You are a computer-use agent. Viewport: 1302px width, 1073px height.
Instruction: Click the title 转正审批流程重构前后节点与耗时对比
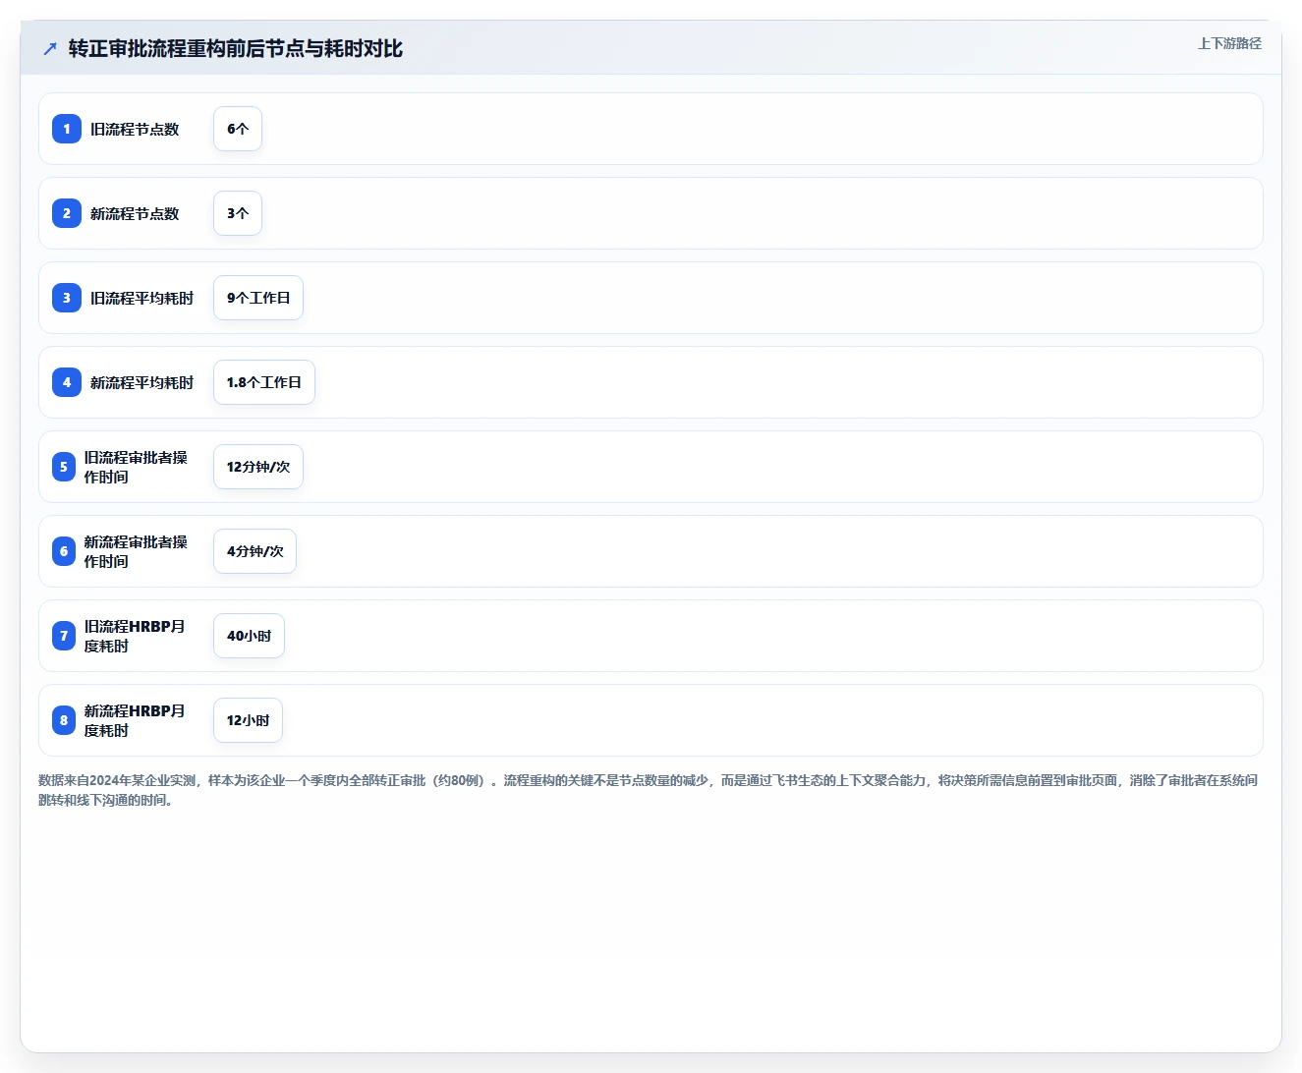pyautogui.click(x=236, y=48)
